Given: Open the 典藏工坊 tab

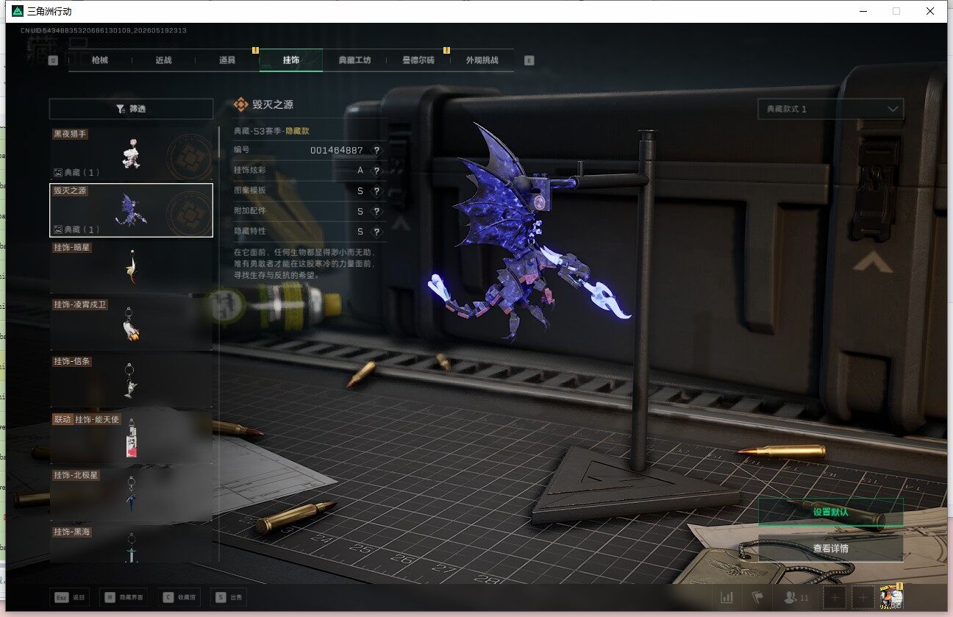Looking at the screenshot, I should pos(354,60).
